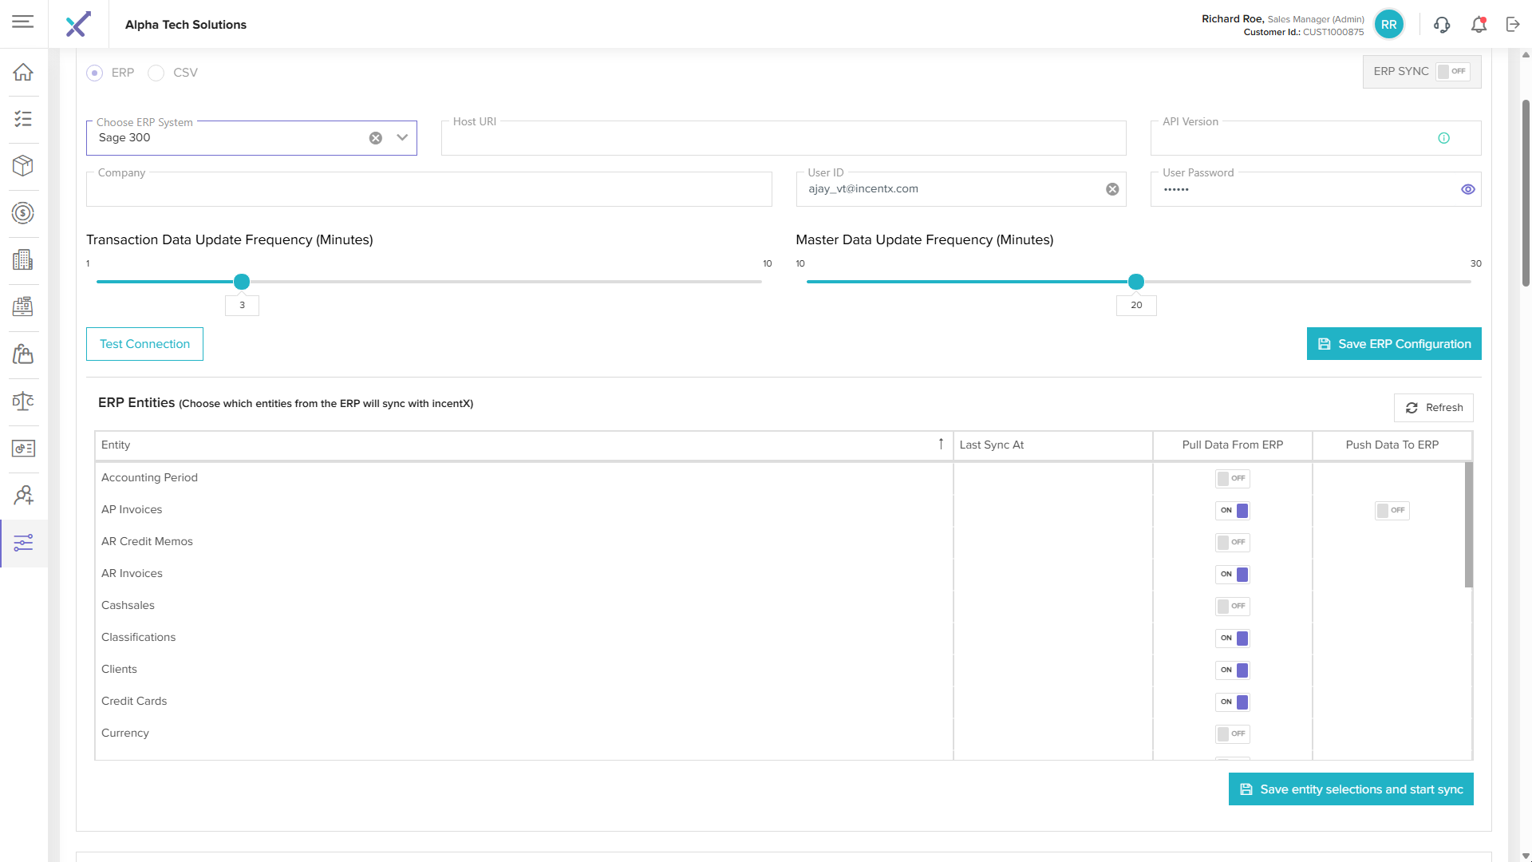Viewport: 1532px width, 862px height.
Task: Open the notifications bell icon
Action: (1479, 25)
